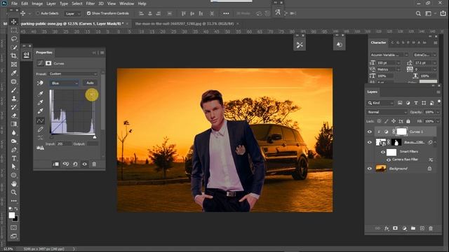449x252 pixels.
Task: Select the Eyedropper tool in main toolbar
Action: click(14, 73)
